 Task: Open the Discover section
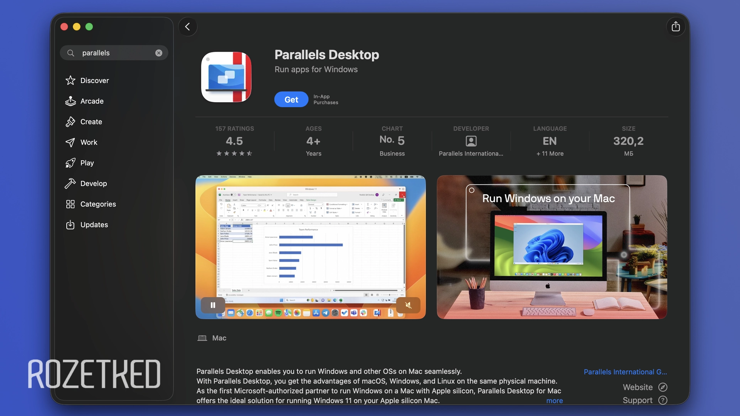[94, 81]
